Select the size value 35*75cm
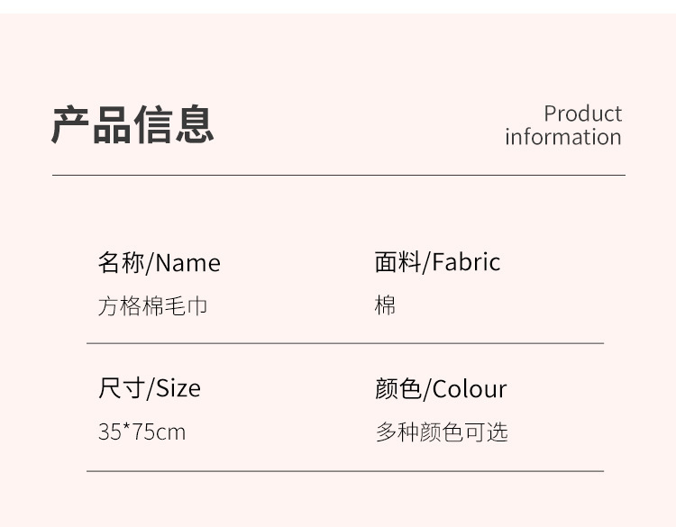The image size is (676, 527). pos(142,432)
